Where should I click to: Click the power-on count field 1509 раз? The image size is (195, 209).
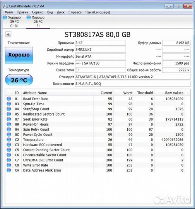tap(176, 63)
